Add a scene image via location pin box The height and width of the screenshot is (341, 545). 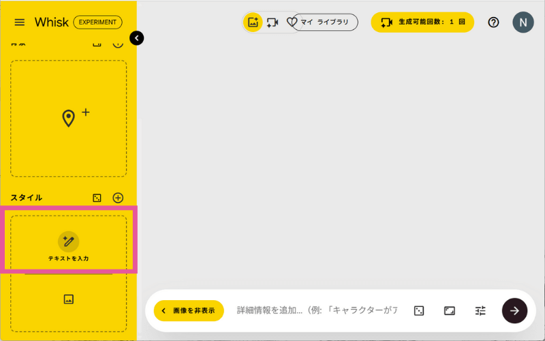point(69,119)
